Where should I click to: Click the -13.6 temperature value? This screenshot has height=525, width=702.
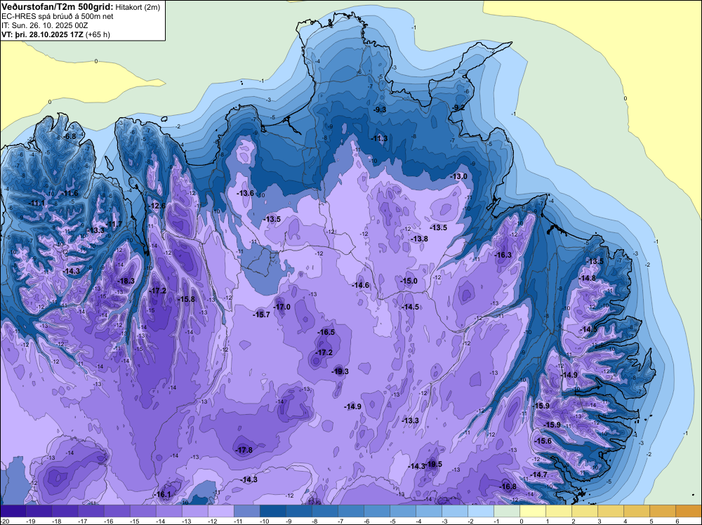tap(245, 193)
